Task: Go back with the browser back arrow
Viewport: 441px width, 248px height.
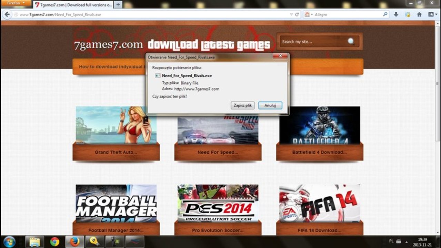Action: pos(7,14)
